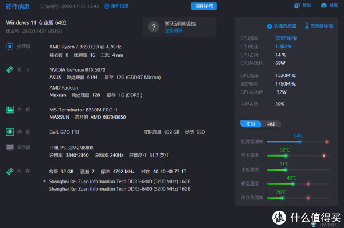This screenshot has height=228, width=344.
Task: Click the 传感器详情 link text
Action: pyautogui.click(x=321, y=26)
